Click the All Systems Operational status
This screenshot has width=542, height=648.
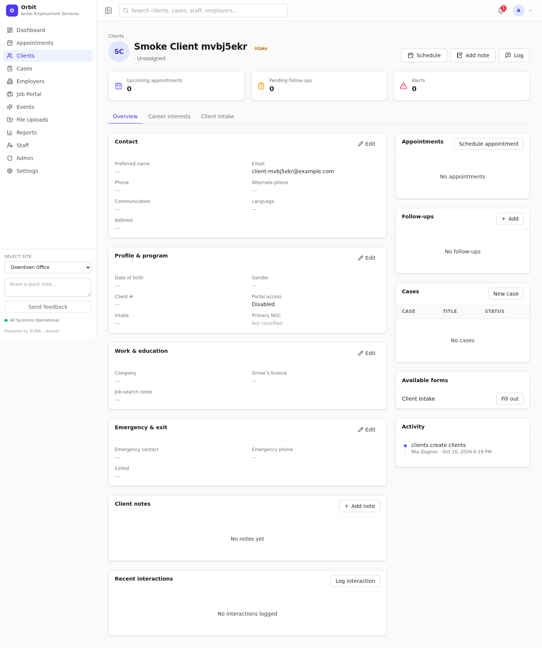[x=32, y=320]
